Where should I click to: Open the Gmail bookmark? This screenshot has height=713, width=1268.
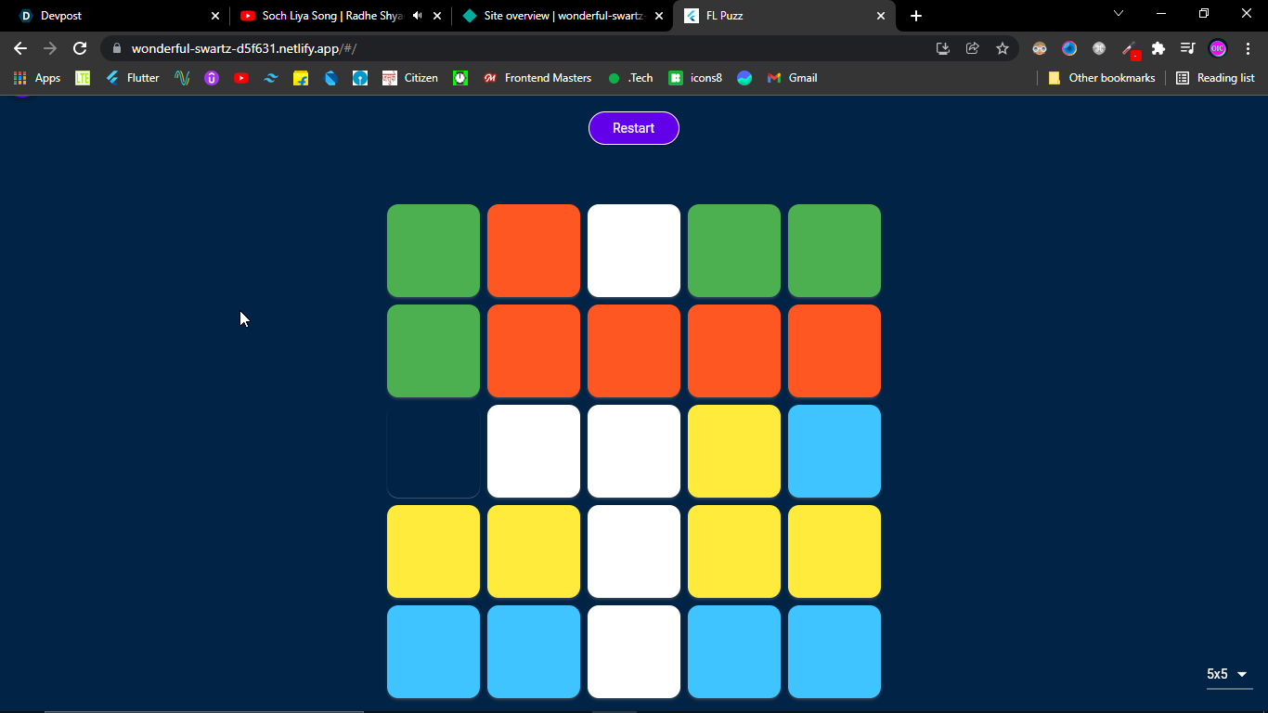pyautogui.click(x=793, y=78)
